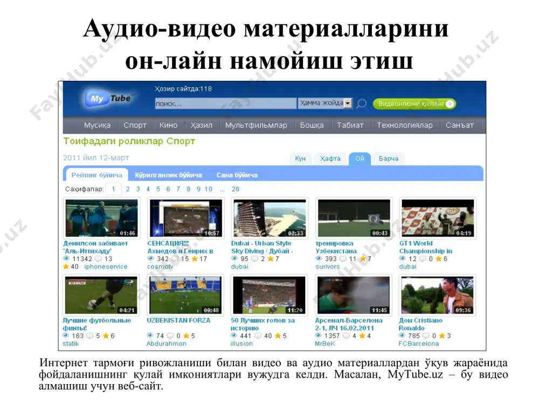Click the поиск search field

tap(225, 103)
